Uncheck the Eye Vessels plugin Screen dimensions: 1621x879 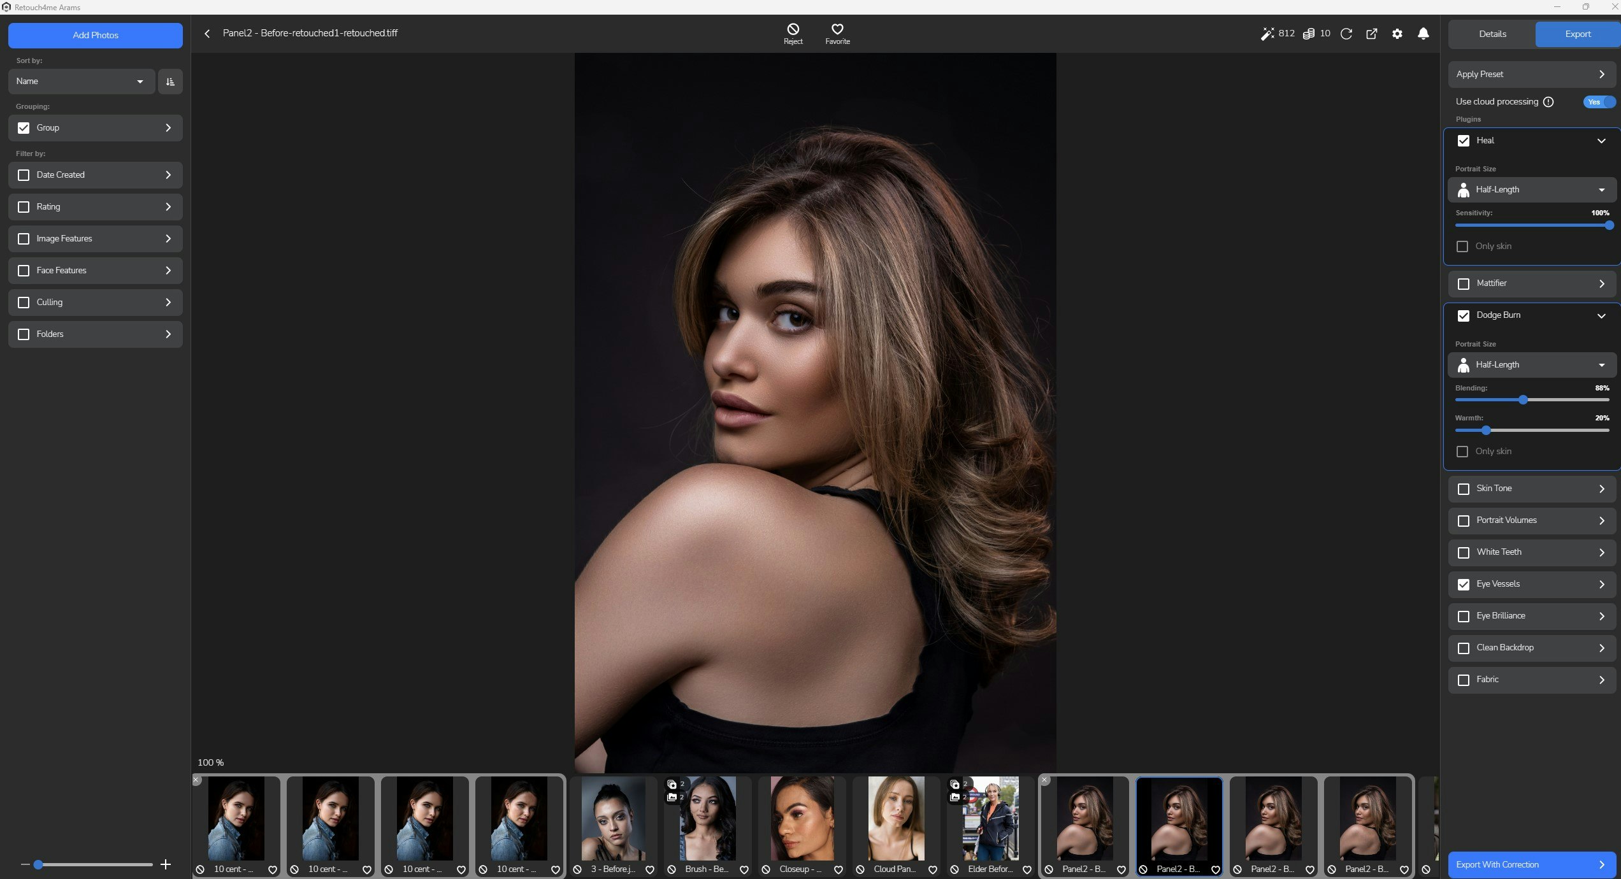pos(1464,585)
